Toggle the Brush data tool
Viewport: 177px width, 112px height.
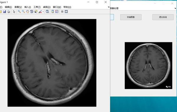40,11
